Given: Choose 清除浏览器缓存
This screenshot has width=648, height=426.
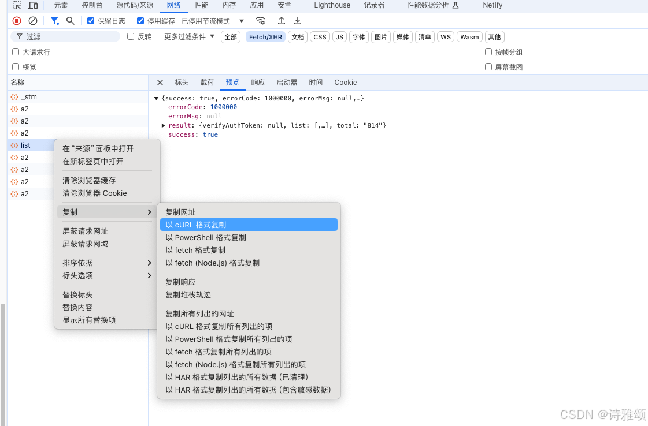Looking at the screenshot, I should click(106, 180).
